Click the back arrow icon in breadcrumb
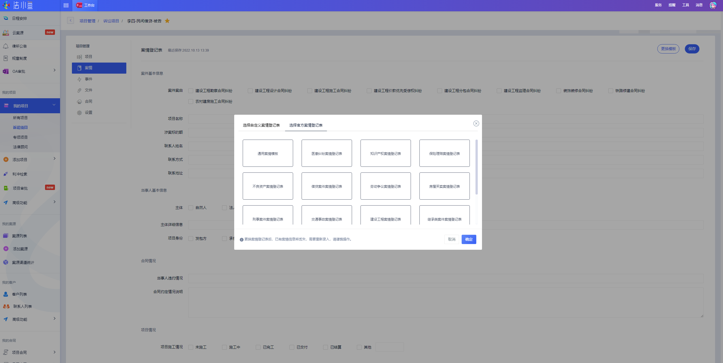 click(x=71, y=20)
